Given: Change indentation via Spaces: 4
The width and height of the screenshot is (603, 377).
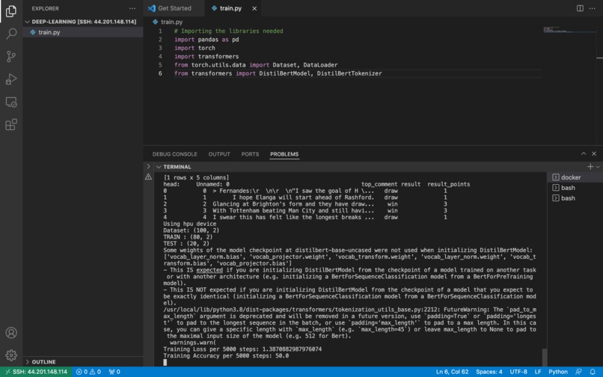Looking at the screenshot, I should click(x=489, y=372).
